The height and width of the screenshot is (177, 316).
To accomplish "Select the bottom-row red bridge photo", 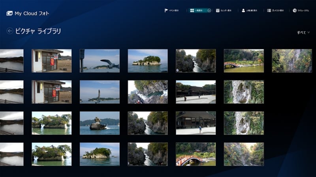I will (196, 154).
